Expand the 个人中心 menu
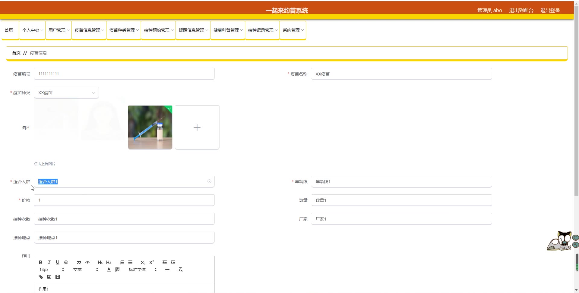 click(x=33, y=30)
